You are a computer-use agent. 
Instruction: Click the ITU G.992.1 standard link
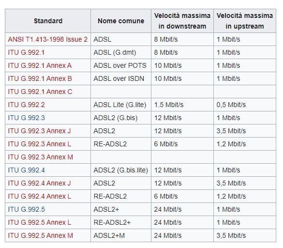pyautogui.click(x=26, y=52)
